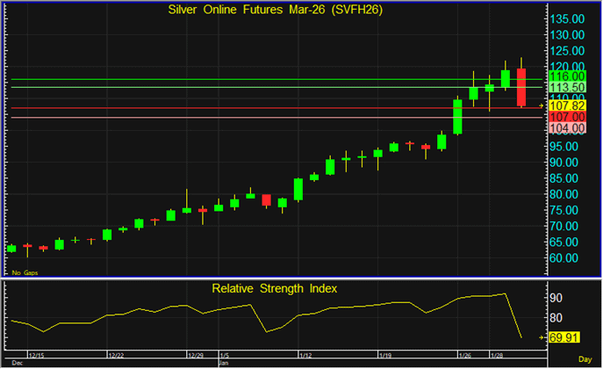
Task: Click the 1/12 date axis label
Action: (x=306, y=355)
